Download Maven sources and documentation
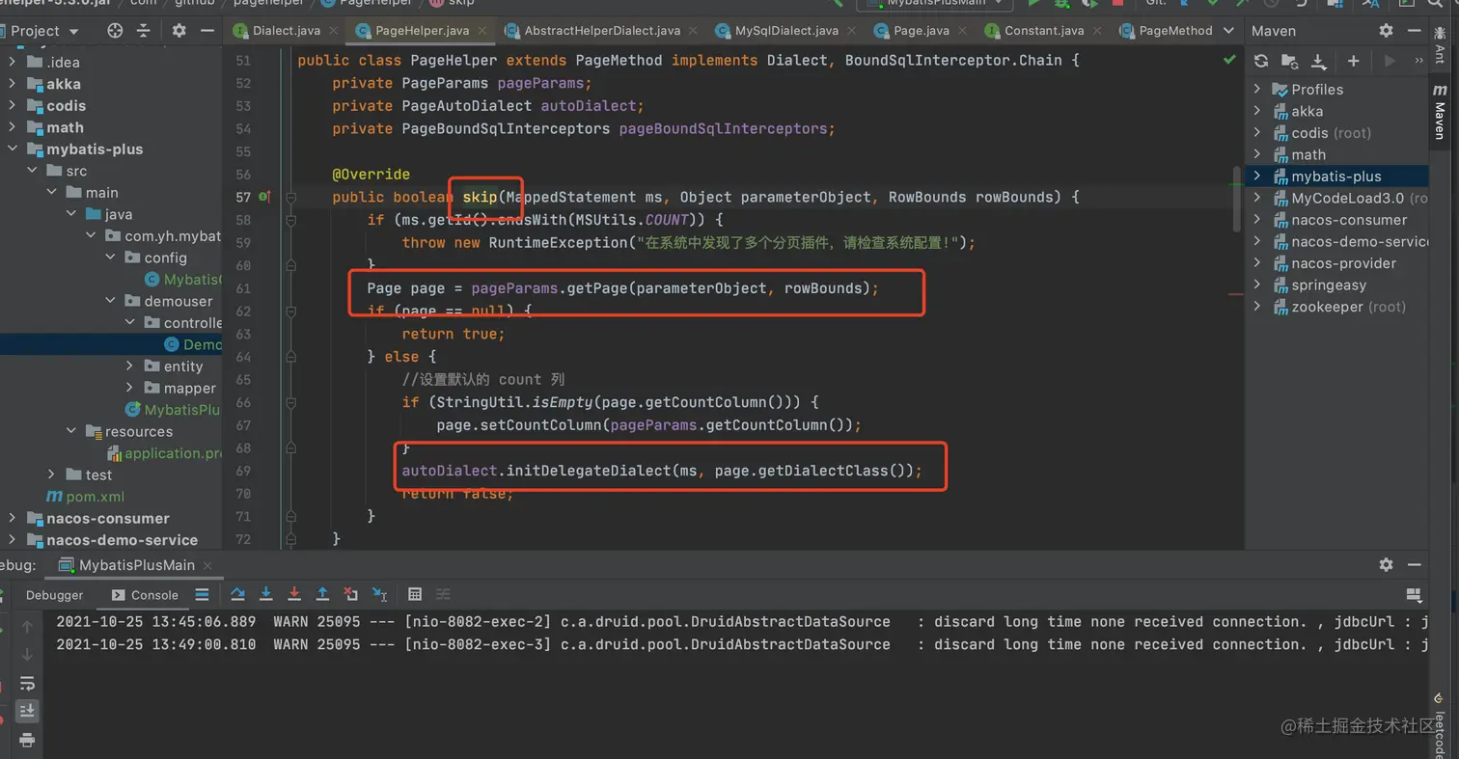 [1319, 61]
